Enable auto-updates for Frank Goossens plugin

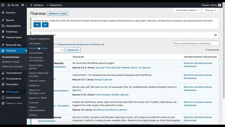click(198, 89)
